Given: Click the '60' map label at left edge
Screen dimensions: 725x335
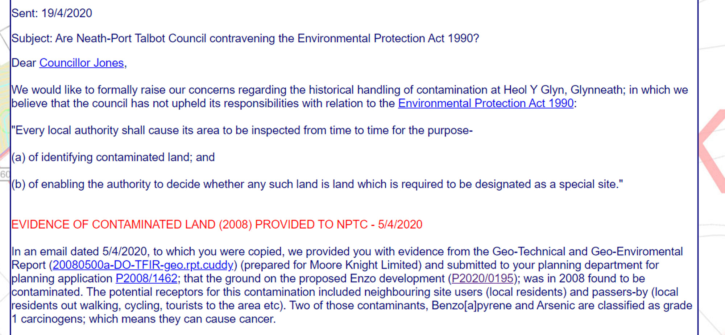Looking at the screenshot, I should pyautogui.click(x=5, y=175).
